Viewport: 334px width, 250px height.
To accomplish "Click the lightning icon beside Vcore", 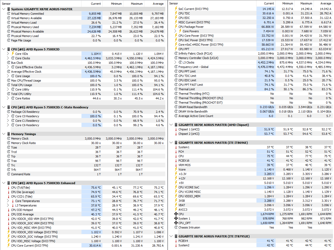I will tap(176, 169).
